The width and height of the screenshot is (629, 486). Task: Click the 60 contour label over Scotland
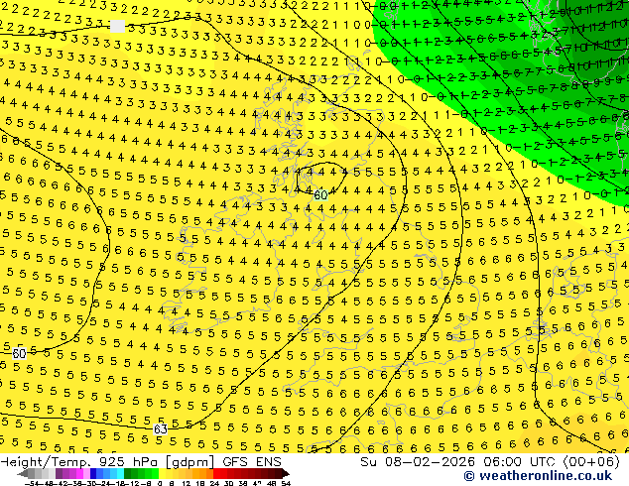pos(320,195)
